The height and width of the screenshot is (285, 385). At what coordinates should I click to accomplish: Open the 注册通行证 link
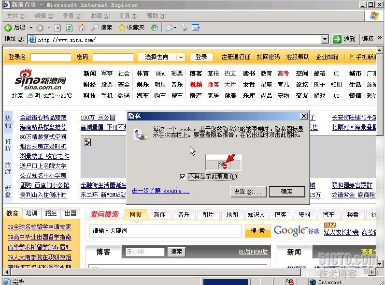(236, 57)
